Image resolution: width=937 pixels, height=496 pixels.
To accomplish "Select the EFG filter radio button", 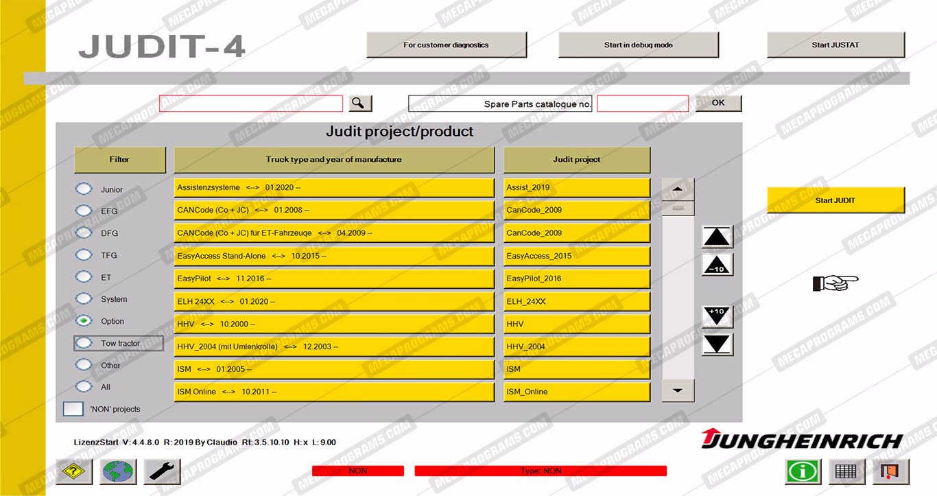I will [84, 211].
